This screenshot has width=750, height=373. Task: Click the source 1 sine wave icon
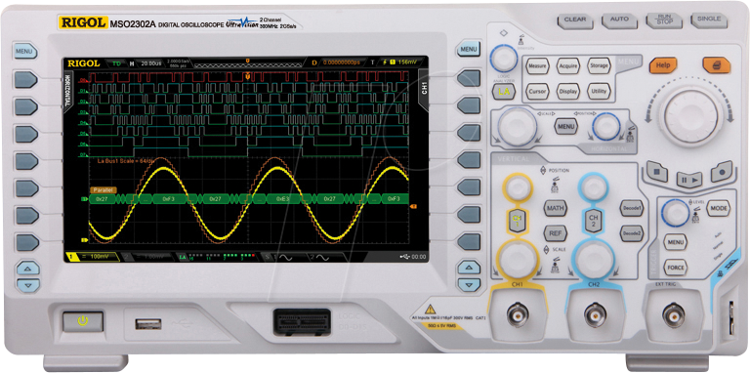(x=285, y=257)
